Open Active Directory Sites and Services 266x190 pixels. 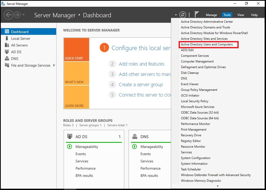(204, 38)
